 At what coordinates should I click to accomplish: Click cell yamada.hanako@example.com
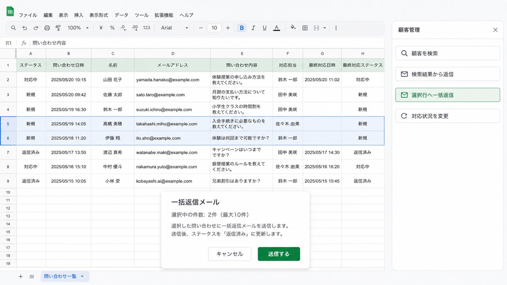[172, 80]
